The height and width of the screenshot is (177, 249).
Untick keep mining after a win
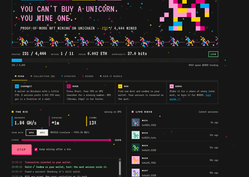[36, 150]
